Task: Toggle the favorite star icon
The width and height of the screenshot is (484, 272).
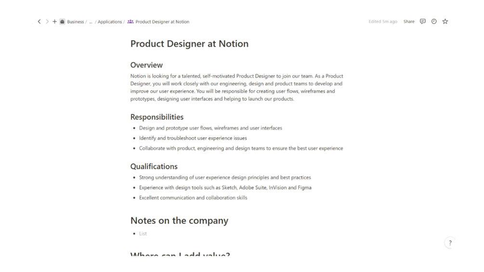Action: tap(445, 22)
